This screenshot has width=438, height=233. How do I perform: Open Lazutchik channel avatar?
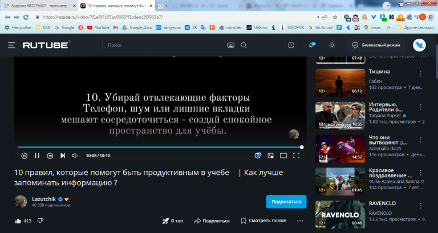pos(21,202)
